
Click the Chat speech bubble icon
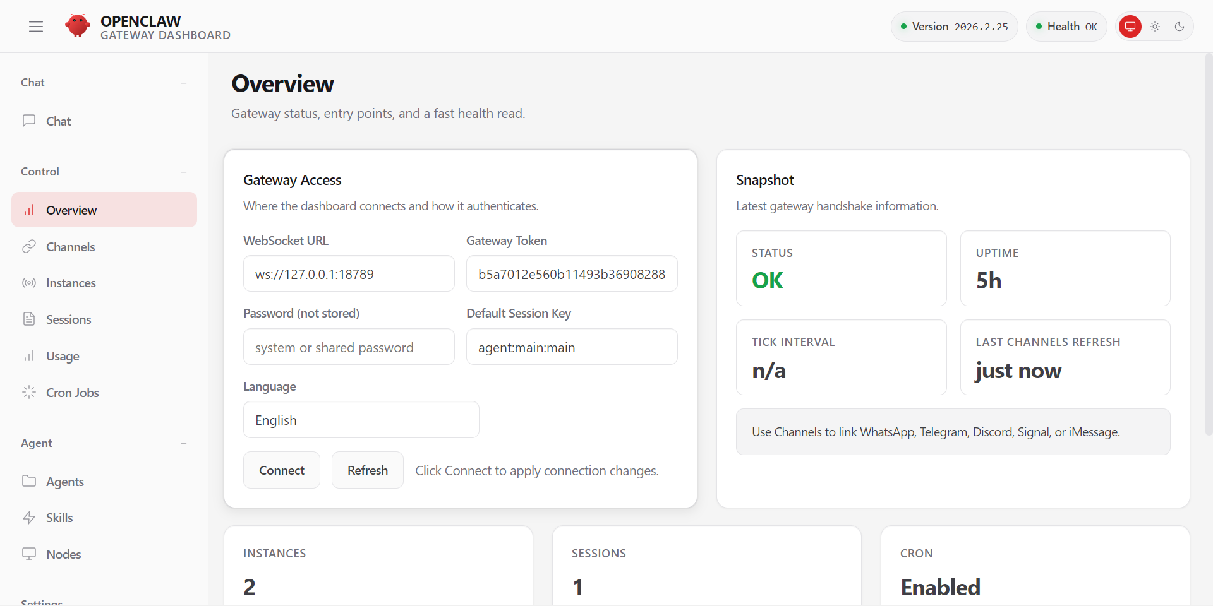tap(29, 121)
